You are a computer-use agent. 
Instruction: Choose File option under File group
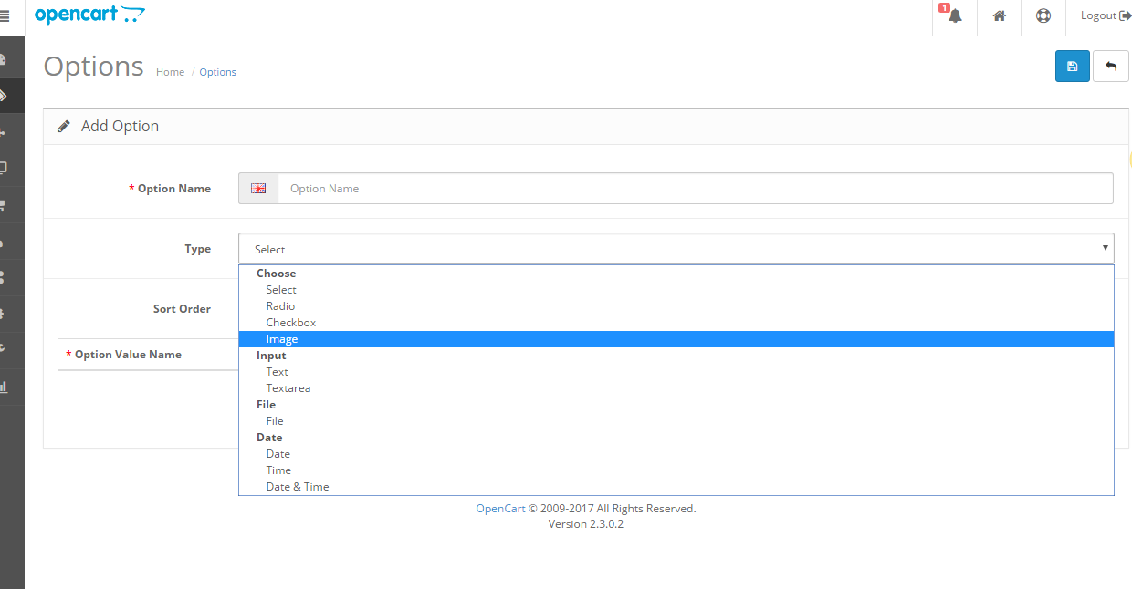click(x=676, y=421)
